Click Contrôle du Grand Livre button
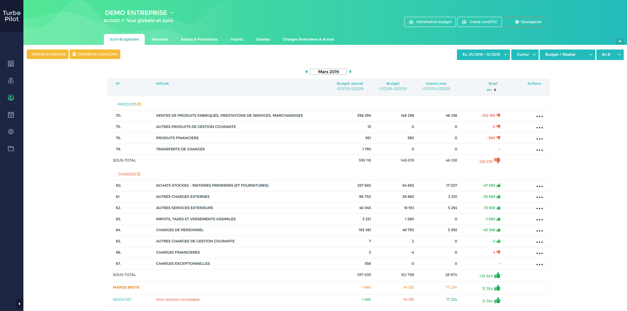 pyautogui.click(x=95, y=54)
